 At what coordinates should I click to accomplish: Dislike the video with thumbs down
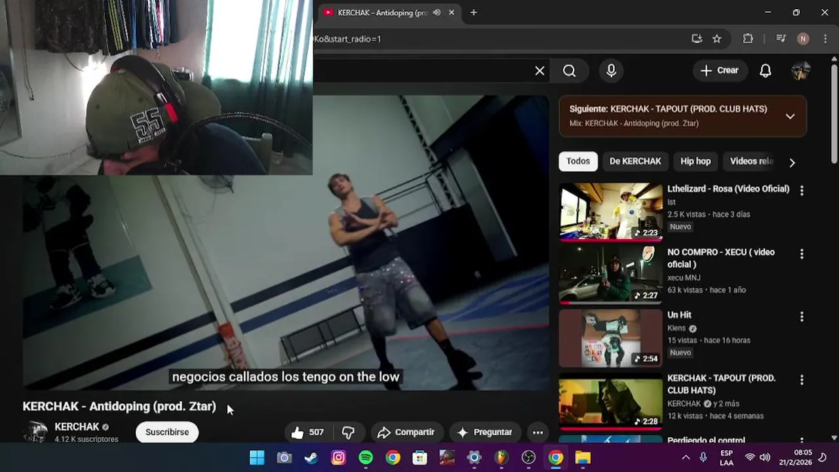[x=349, y=432]
